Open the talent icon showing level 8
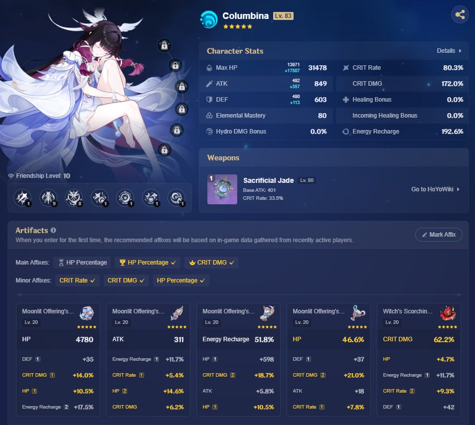The width and height of the screenshot is (475, 425). tap(74, 198)
